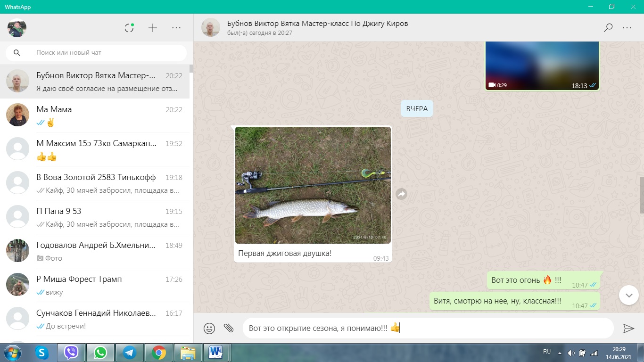The height and width of the screenshot is (362, 644).
Task: Click into the message input field
Action: click(x=428, y=328)
